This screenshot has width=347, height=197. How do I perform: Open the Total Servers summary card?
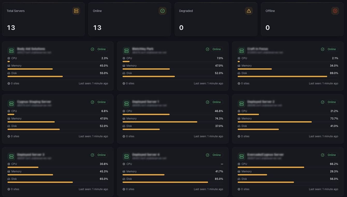coord(43,19)
